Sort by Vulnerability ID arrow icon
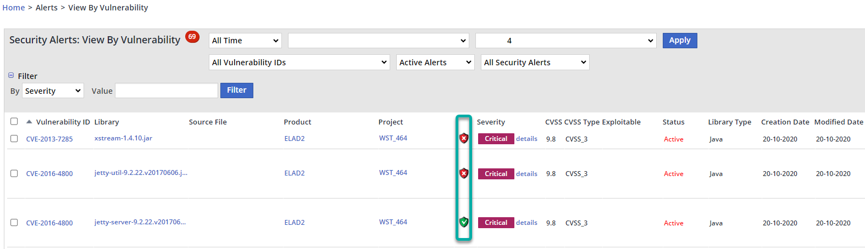The image size is (865, 249). point(29,122)
